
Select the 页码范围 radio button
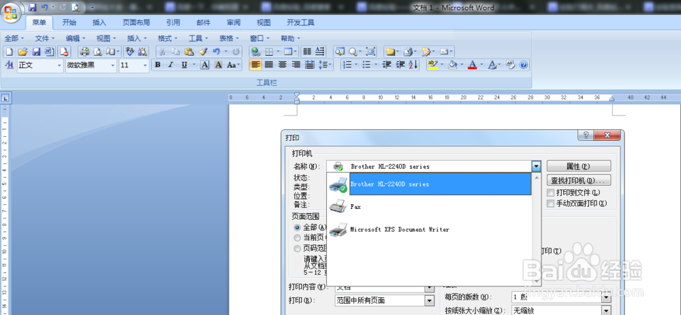click(297, 248)
